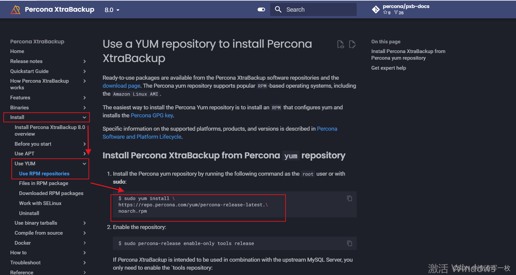Expand the Before you start section

84,144
